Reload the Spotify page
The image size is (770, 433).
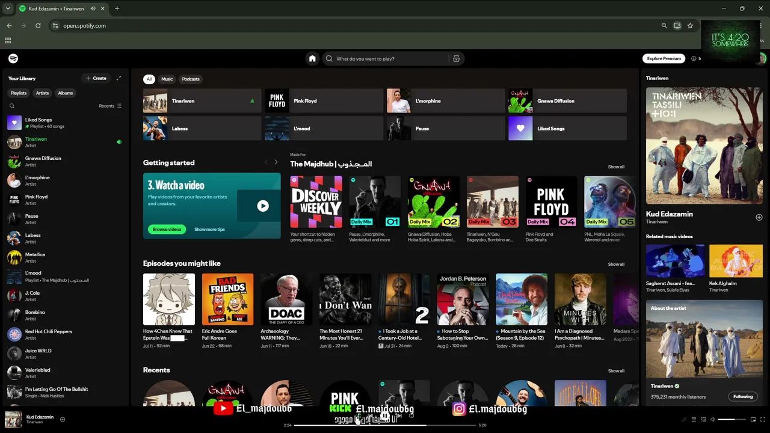(38, 26)
